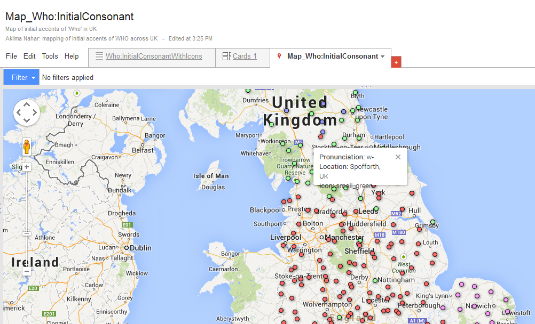Click the zoom slider handle
The width and height of the screenshot is (535, 324).
[x=27, y=234]
